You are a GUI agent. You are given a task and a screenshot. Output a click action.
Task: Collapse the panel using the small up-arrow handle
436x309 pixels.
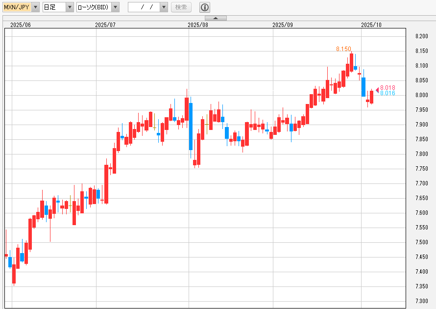[x=218, y=18]
